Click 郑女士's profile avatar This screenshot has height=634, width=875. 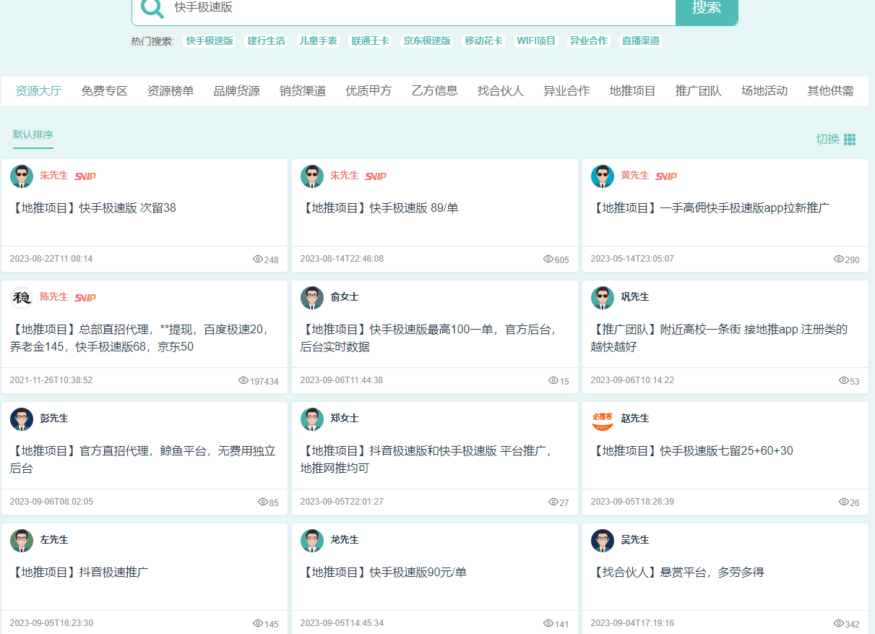(312, 419)
